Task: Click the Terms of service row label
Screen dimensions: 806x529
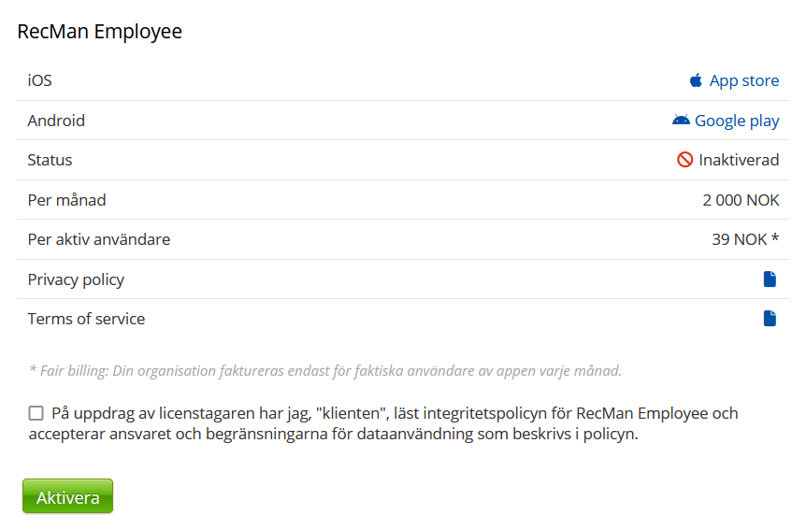Action: click(x=86, y=319)
